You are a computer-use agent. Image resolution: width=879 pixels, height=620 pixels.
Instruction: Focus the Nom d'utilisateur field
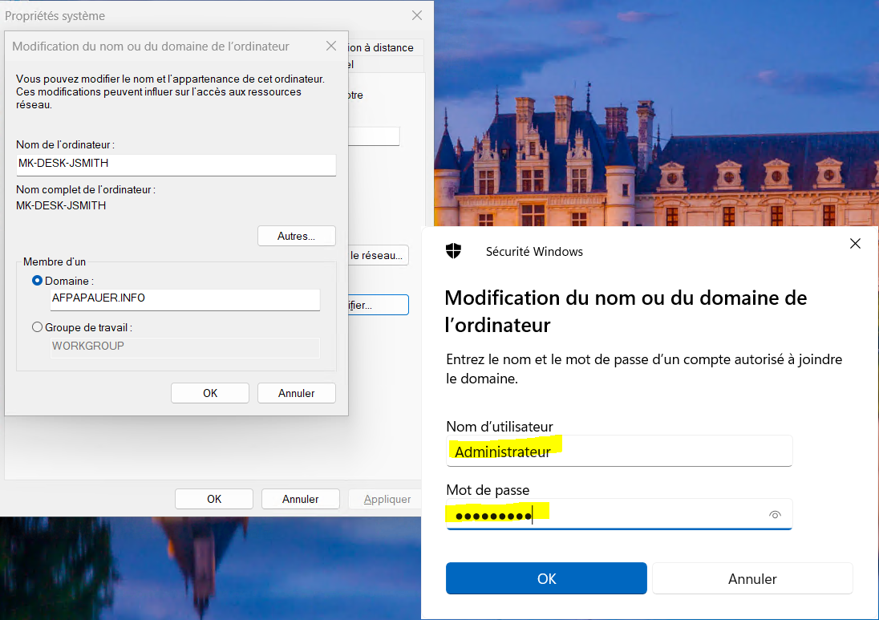[618, 452]
